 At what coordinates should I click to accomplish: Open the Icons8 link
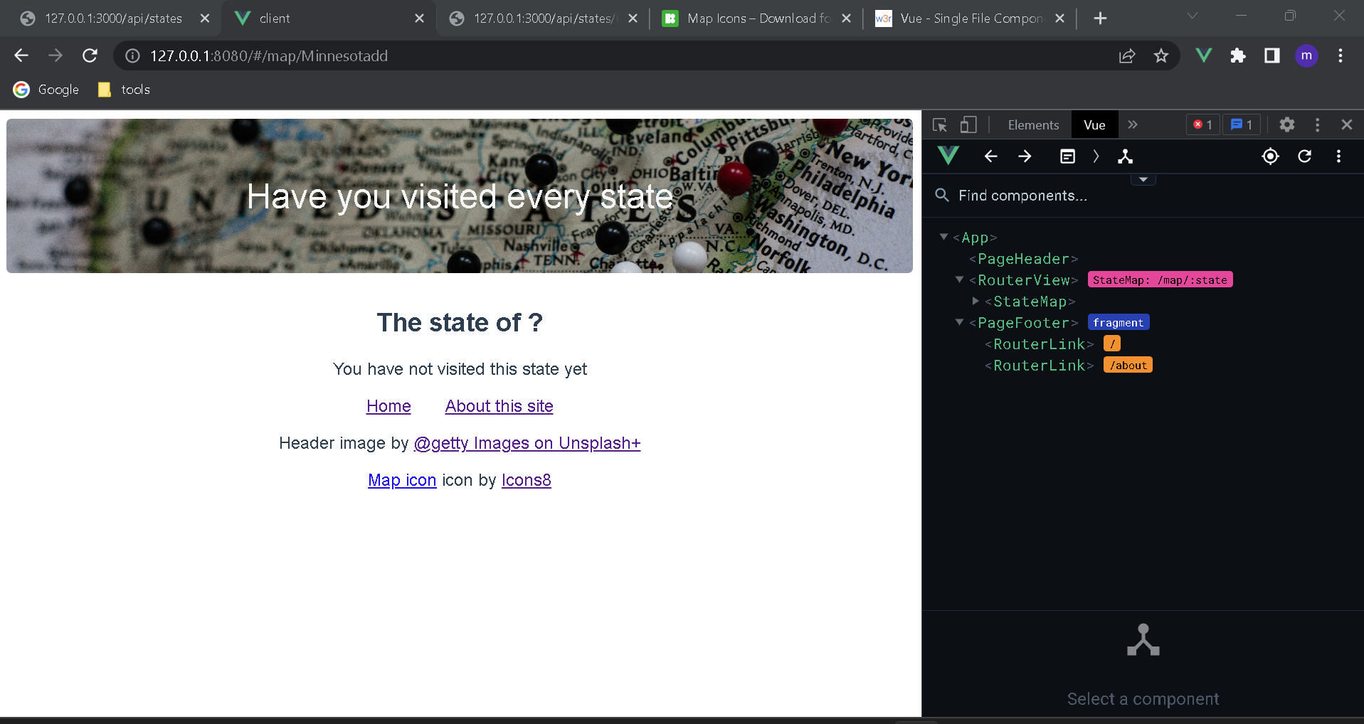[527, 480]
